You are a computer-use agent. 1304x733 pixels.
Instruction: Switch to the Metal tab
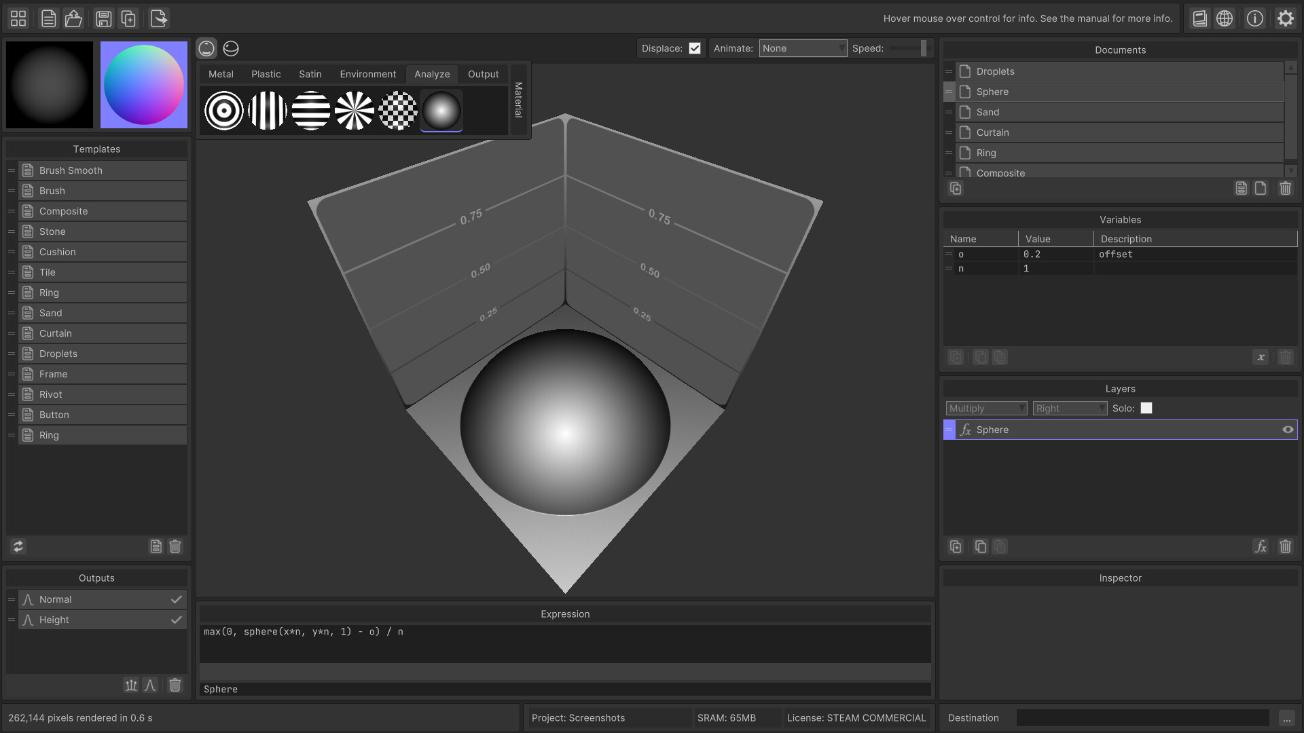coord(221,74)
